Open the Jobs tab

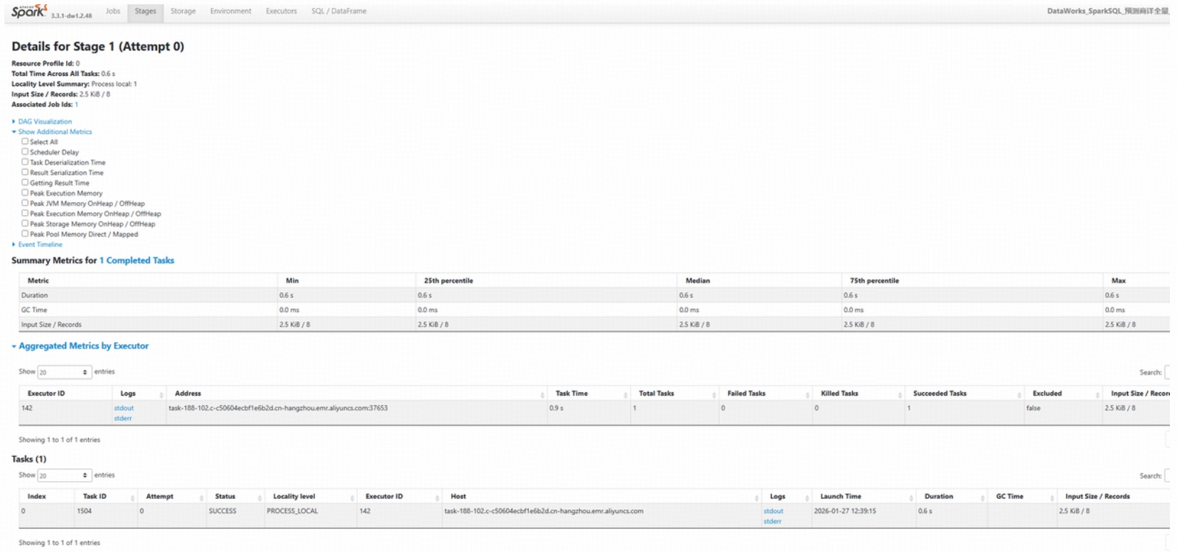(x=113, y=11)
